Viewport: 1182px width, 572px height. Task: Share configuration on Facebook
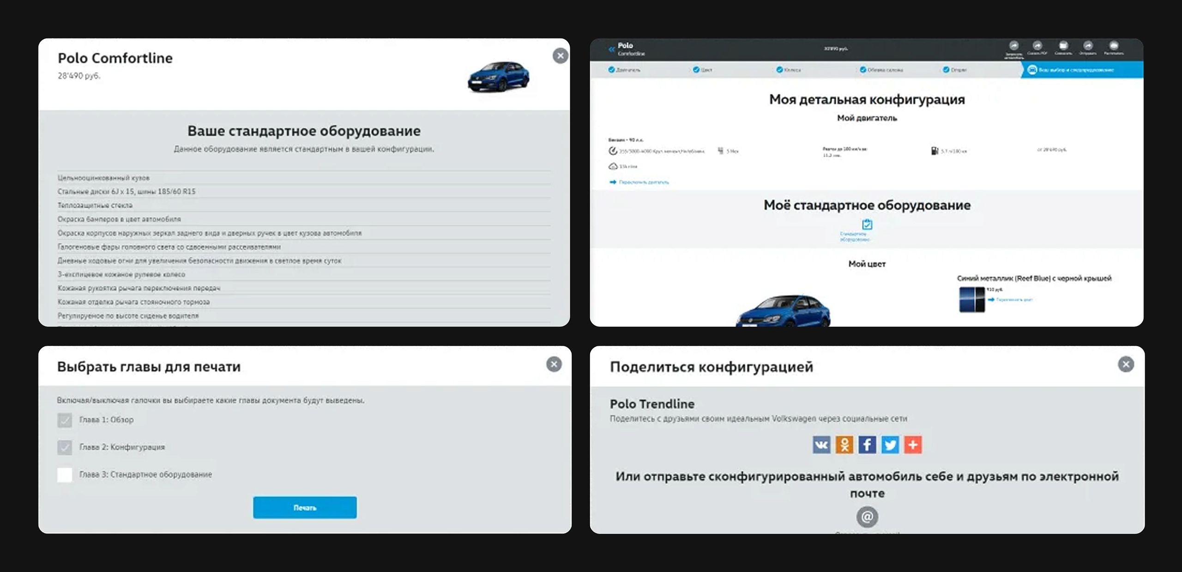pyautogui.click(x=867, y=445)
